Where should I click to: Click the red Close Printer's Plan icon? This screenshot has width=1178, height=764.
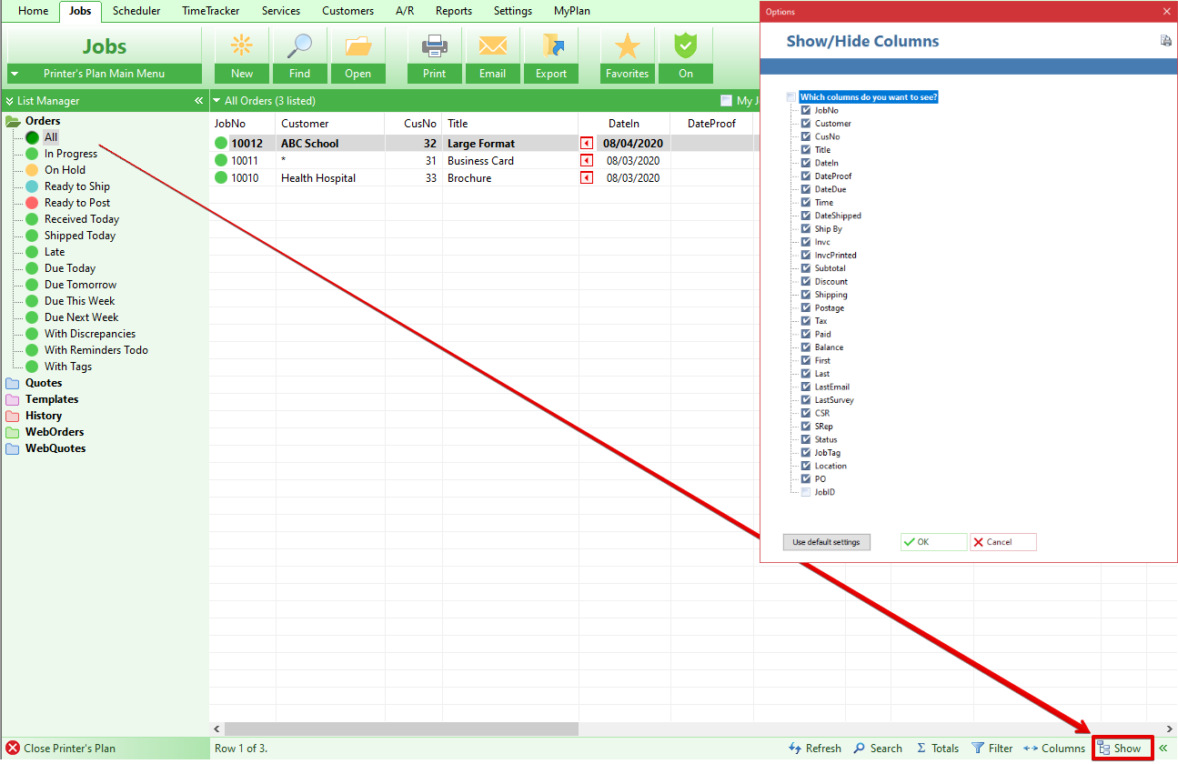pos(13,749)
